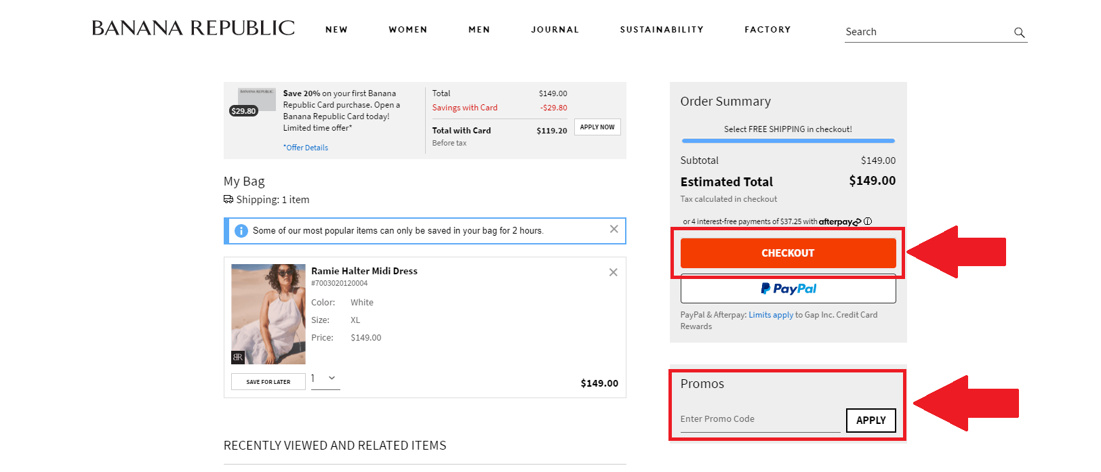Click Apply Now for the card offer

[x=597, y=127]
